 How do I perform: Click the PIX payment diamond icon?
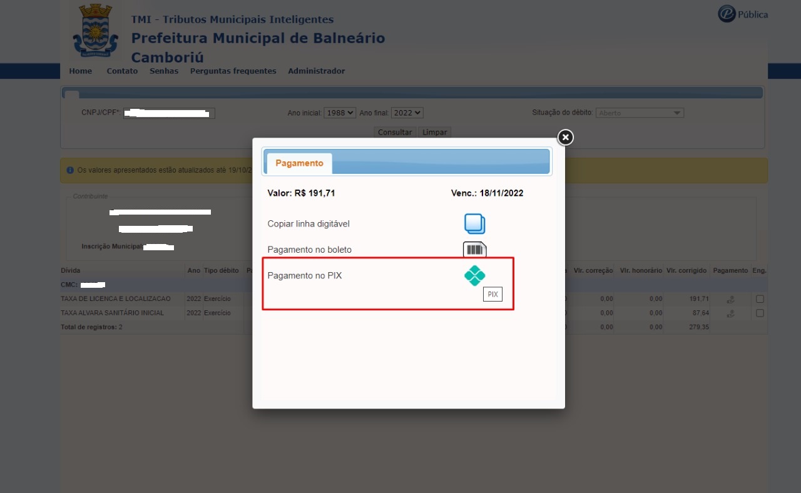(x=475, y=276)
